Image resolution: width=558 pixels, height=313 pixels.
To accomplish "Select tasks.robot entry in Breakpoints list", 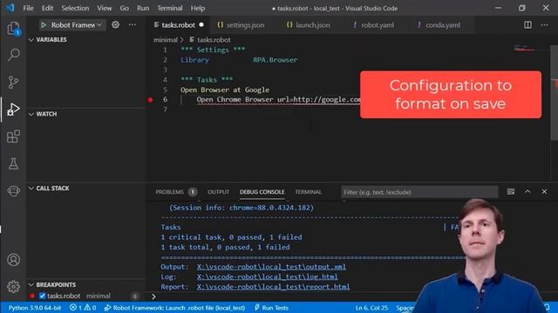I will click(x=85, y=296).
